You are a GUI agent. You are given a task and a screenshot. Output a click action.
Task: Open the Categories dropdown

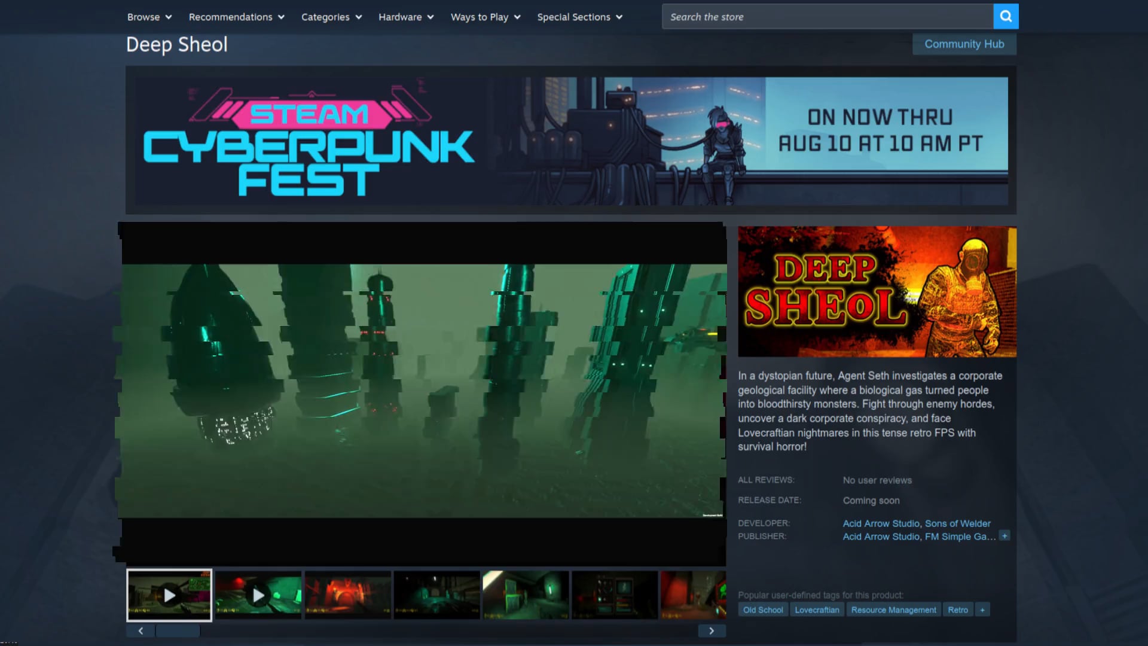click(332, 17)
